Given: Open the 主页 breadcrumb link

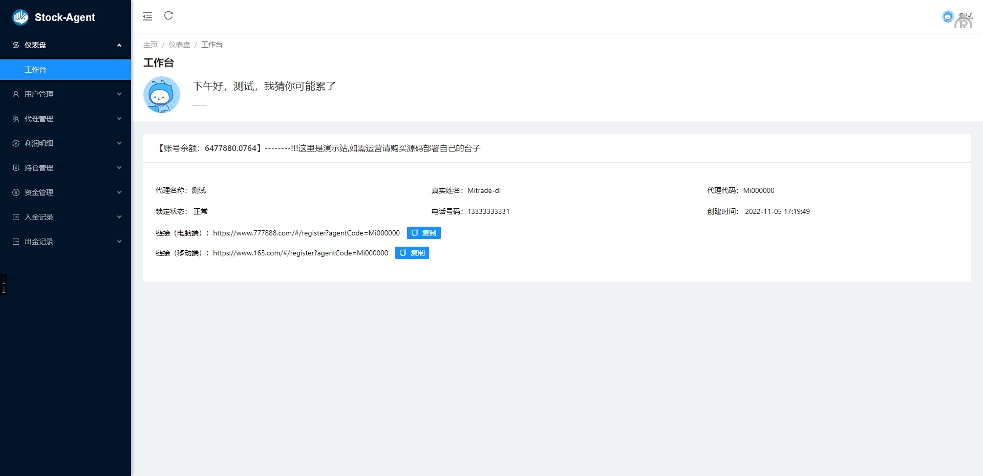Looking at the screenshot, I should pos(151,45).
